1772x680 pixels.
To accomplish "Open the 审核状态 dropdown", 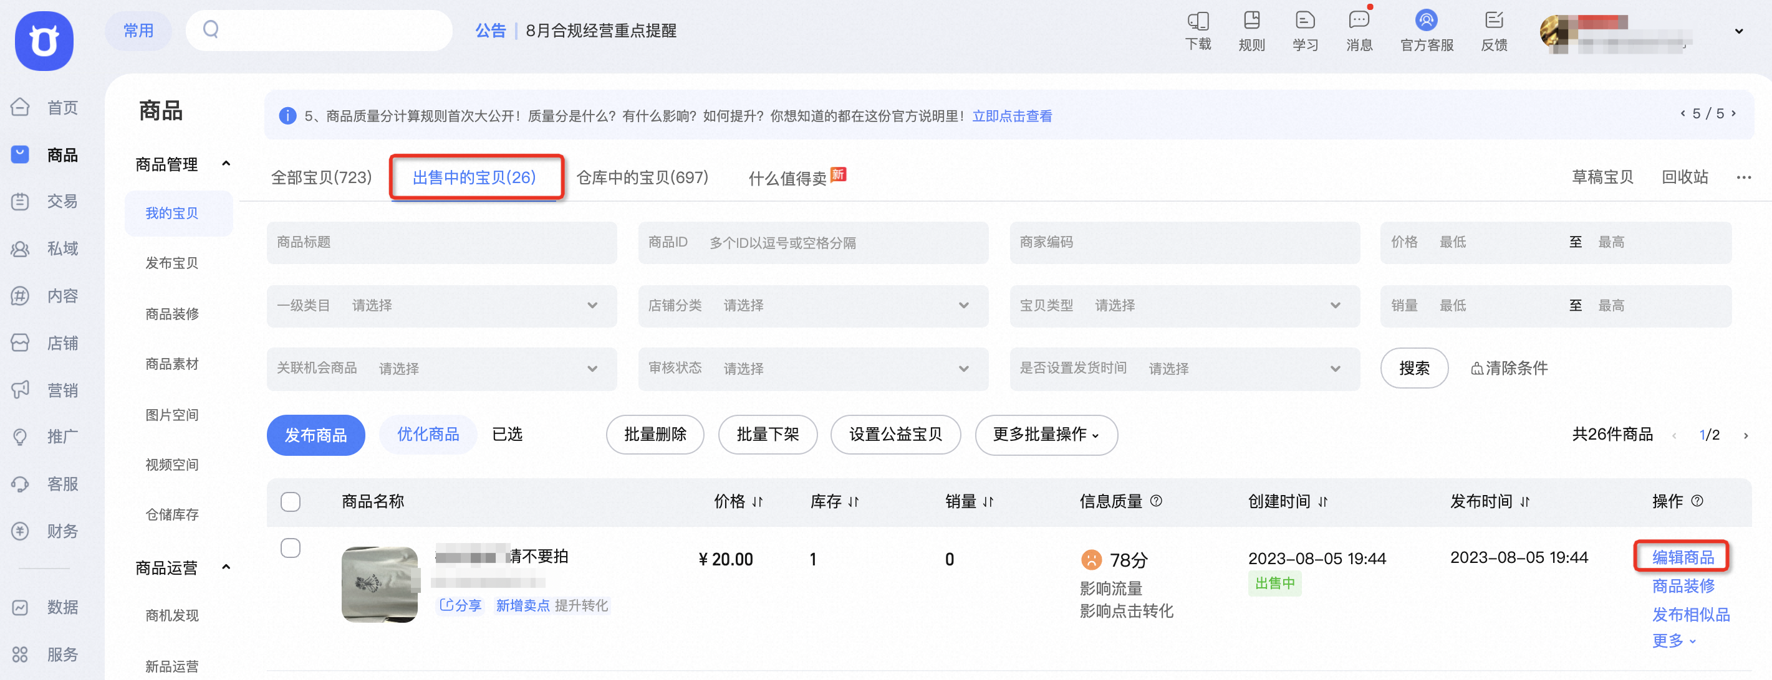I will (813, 369).
